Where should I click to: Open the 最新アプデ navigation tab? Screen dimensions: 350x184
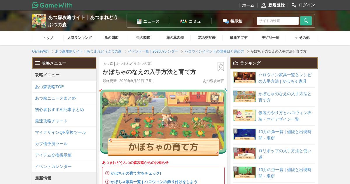(x=239, y=38)
